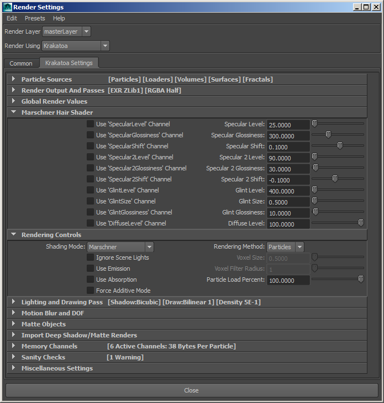This screenshot has height=403, width=384.
Task: Click the Close button at bottom
Action: click(x=192, y=390)
